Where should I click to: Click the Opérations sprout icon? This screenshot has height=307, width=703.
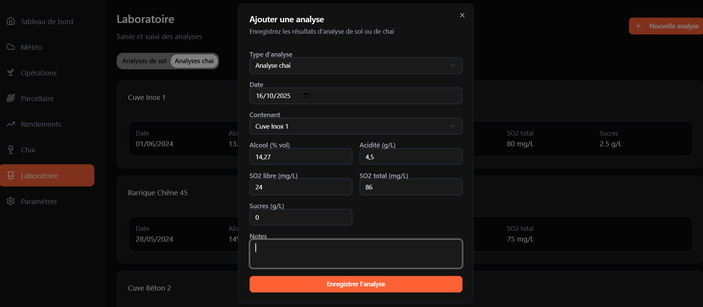click(11, 72)
